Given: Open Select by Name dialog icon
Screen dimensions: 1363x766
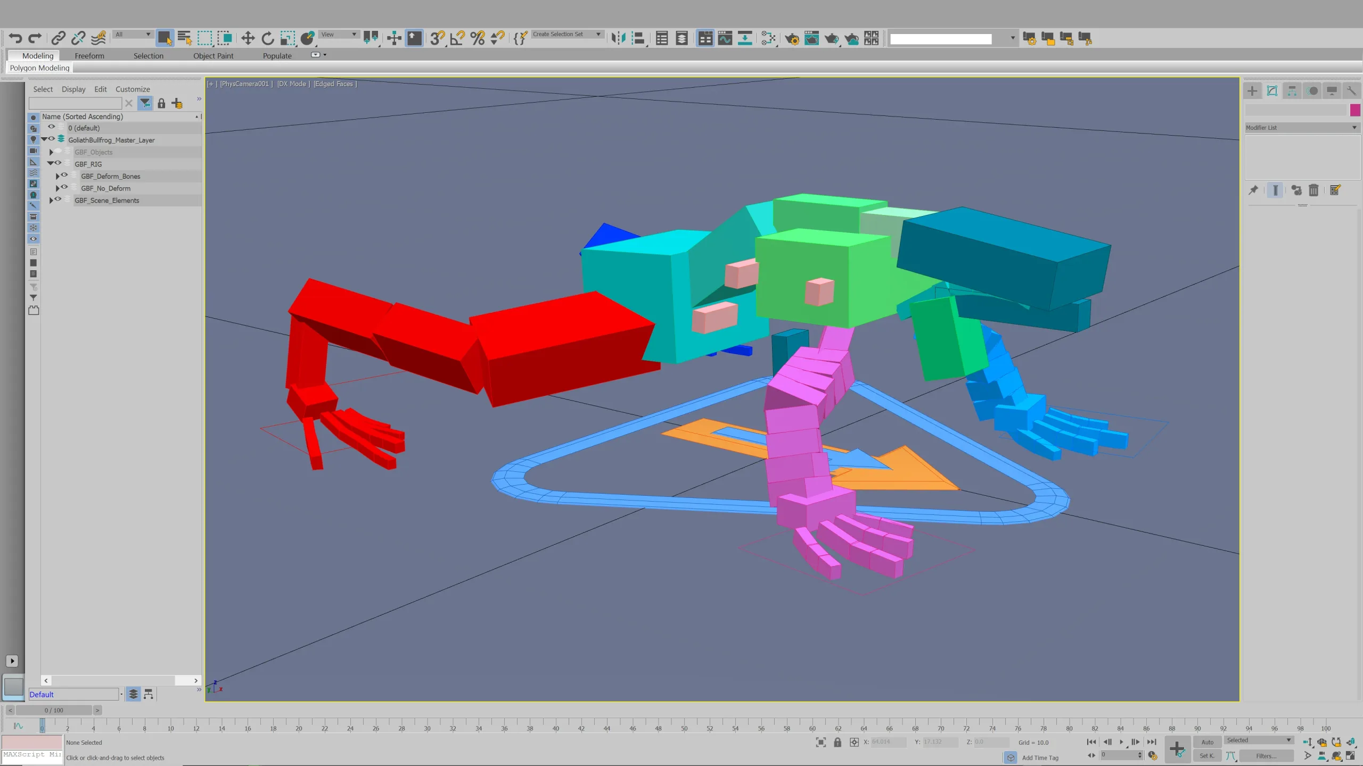Looking at the screenshot, I should point(184,38).
